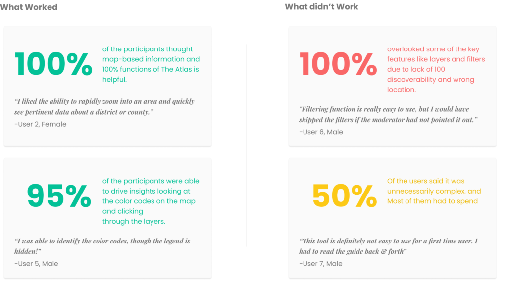Click the quote about the filtering function
This screenshot has width=507, height=291.
388,114
